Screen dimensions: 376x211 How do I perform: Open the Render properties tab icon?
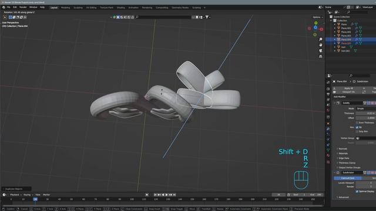click(328, 89)
